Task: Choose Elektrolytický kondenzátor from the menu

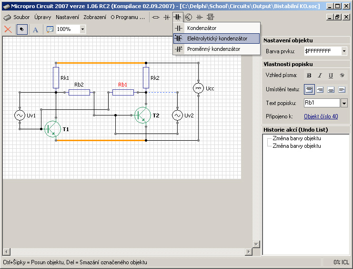Action: [217, 38]
